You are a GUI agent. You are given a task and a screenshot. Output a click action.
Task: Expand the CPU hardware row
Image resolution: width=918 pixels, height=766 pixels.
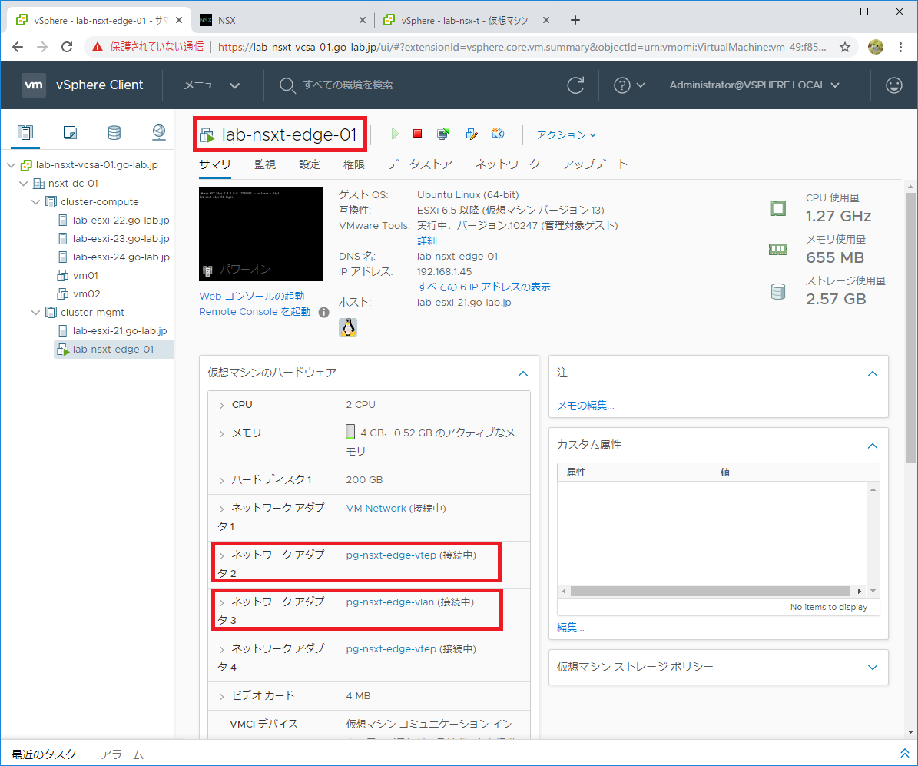coord(222,405)
